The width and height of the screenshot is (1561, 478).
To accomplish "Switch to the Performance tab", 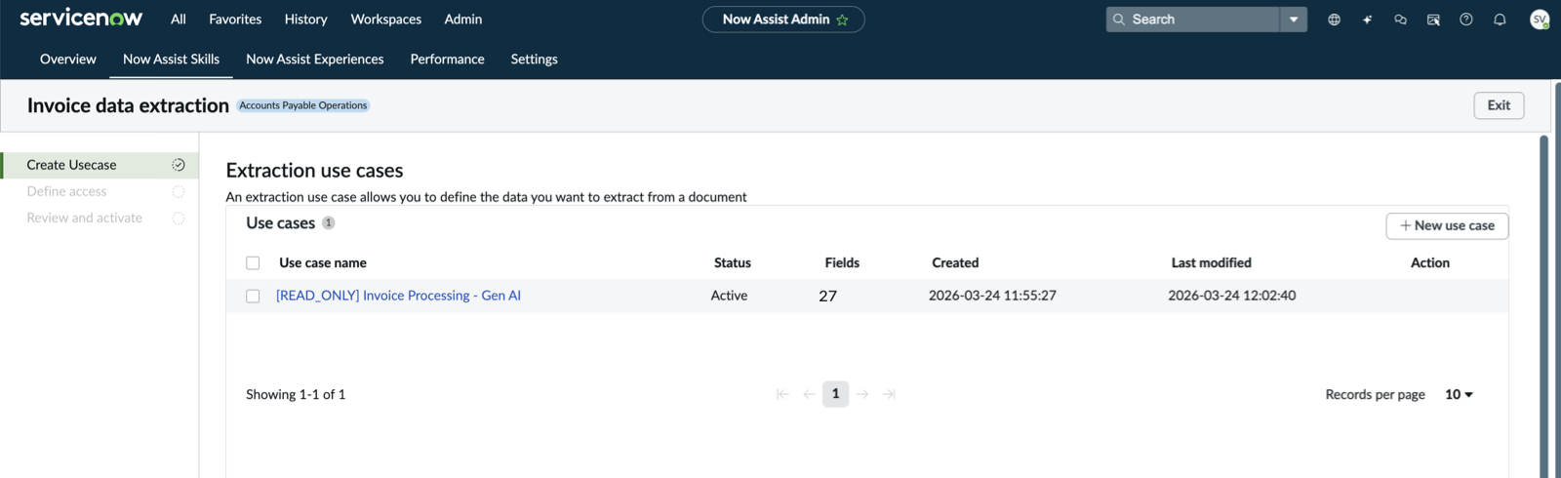I will tap(447, 60).
